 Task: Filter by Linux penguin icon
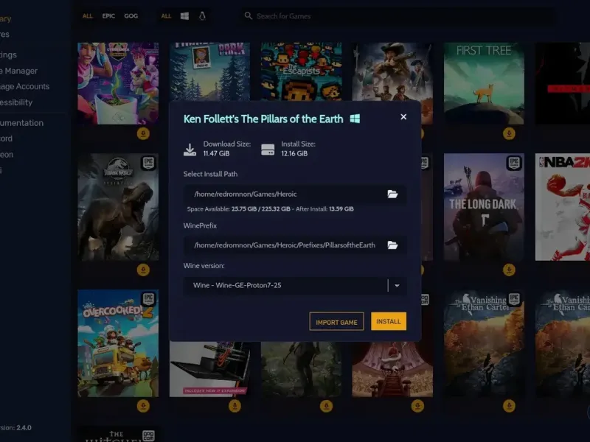coord(202,15)
